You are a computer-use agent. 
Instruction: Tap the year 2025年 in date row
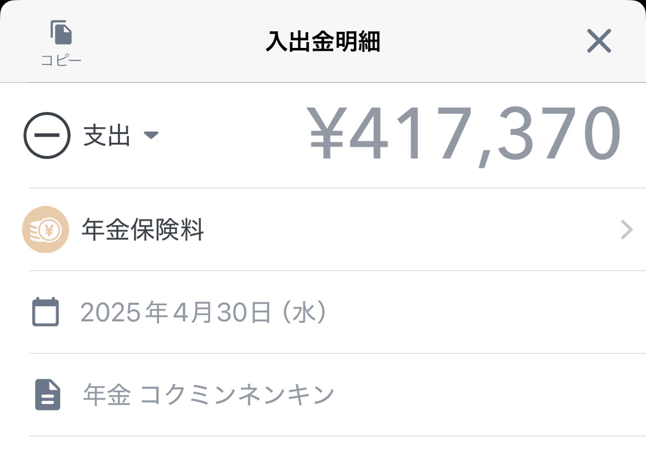coord(124,313)
